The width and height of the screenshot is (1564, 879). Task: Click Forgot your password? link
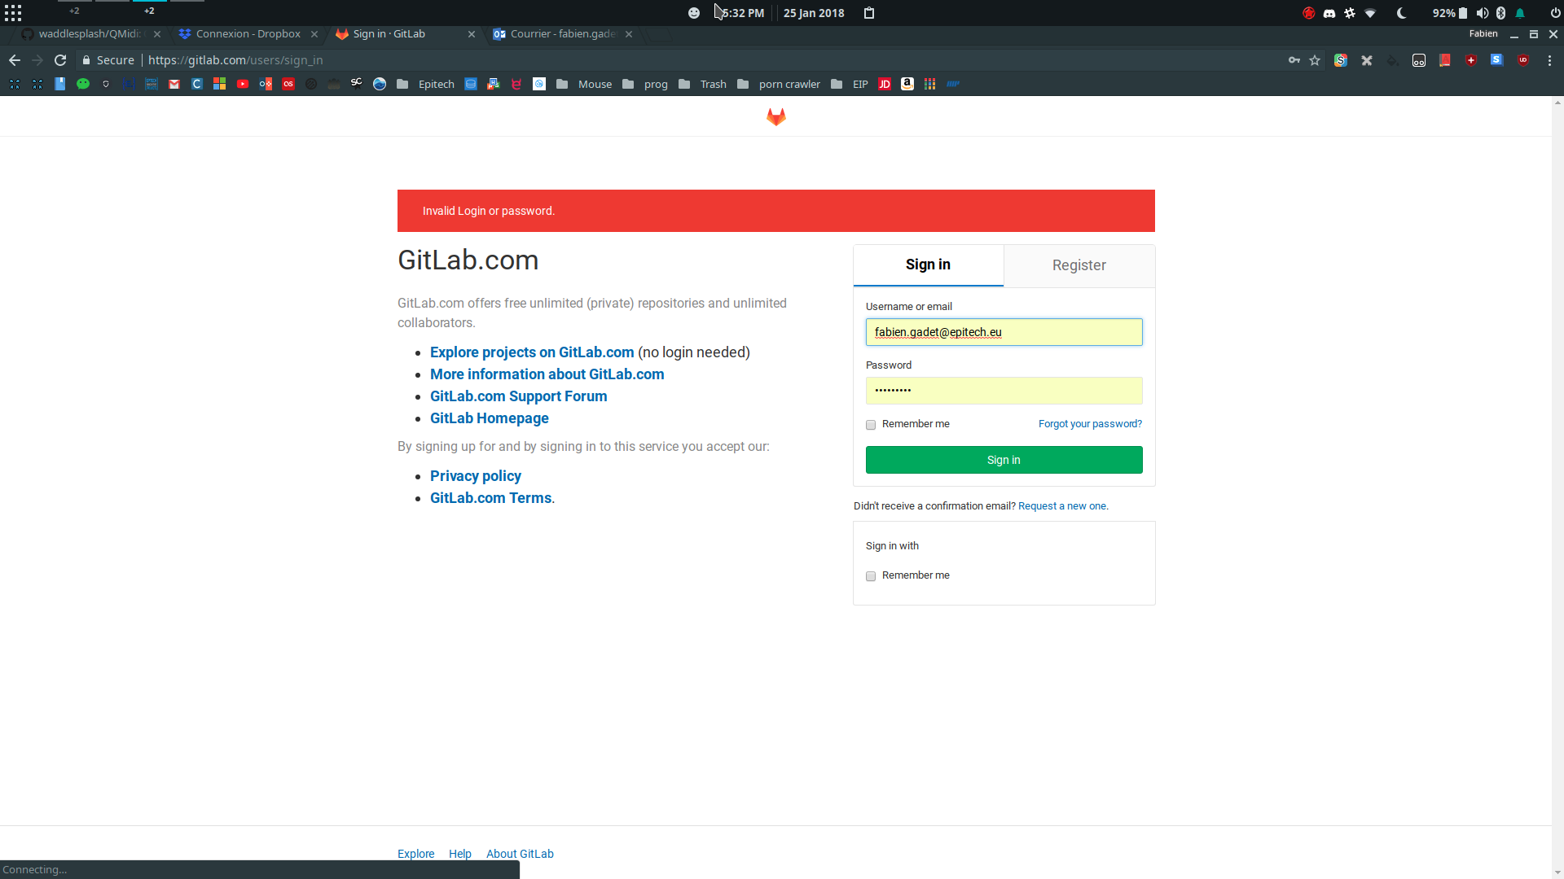coord(1090,424)
